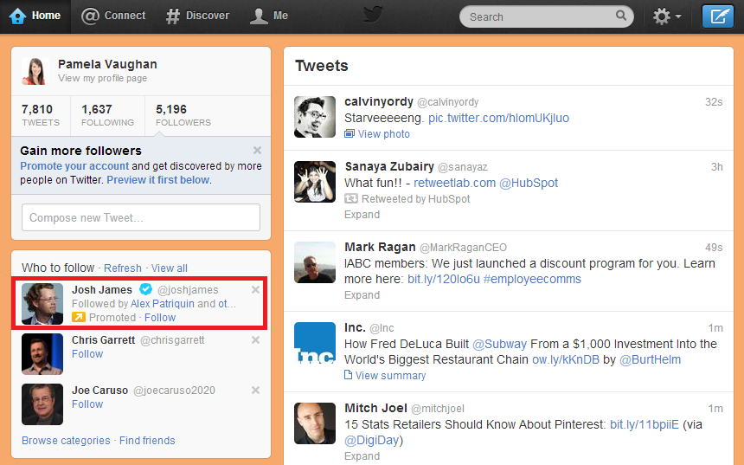Click the retweet icon by HubSpot

pyautogui.click(x=351, y=198)
